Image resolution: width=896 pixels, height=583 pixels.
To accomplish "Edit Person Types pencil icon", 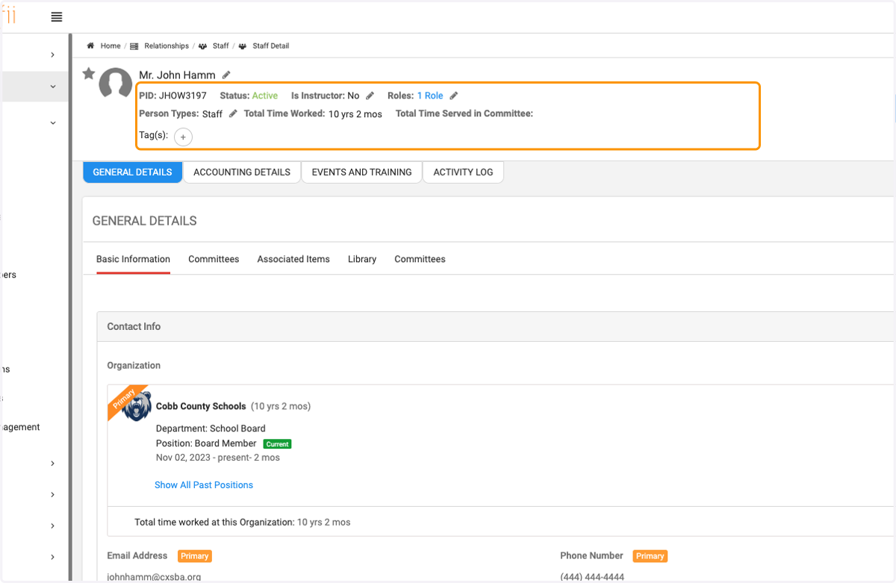I will [233, 113].
